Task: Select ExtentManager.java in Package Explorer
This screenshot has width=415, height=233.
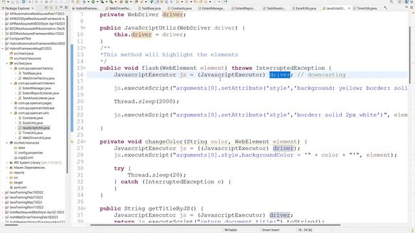Action: pyautogui.click(x=36, y=88)
